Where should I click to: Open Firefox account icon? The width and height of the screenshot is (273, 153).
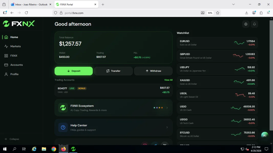point(254,13)
